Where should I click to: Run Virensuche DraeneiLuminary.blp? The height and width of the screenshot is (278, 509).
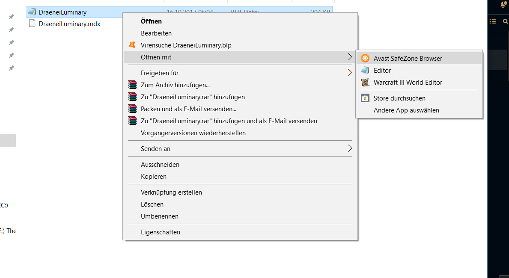240,45
